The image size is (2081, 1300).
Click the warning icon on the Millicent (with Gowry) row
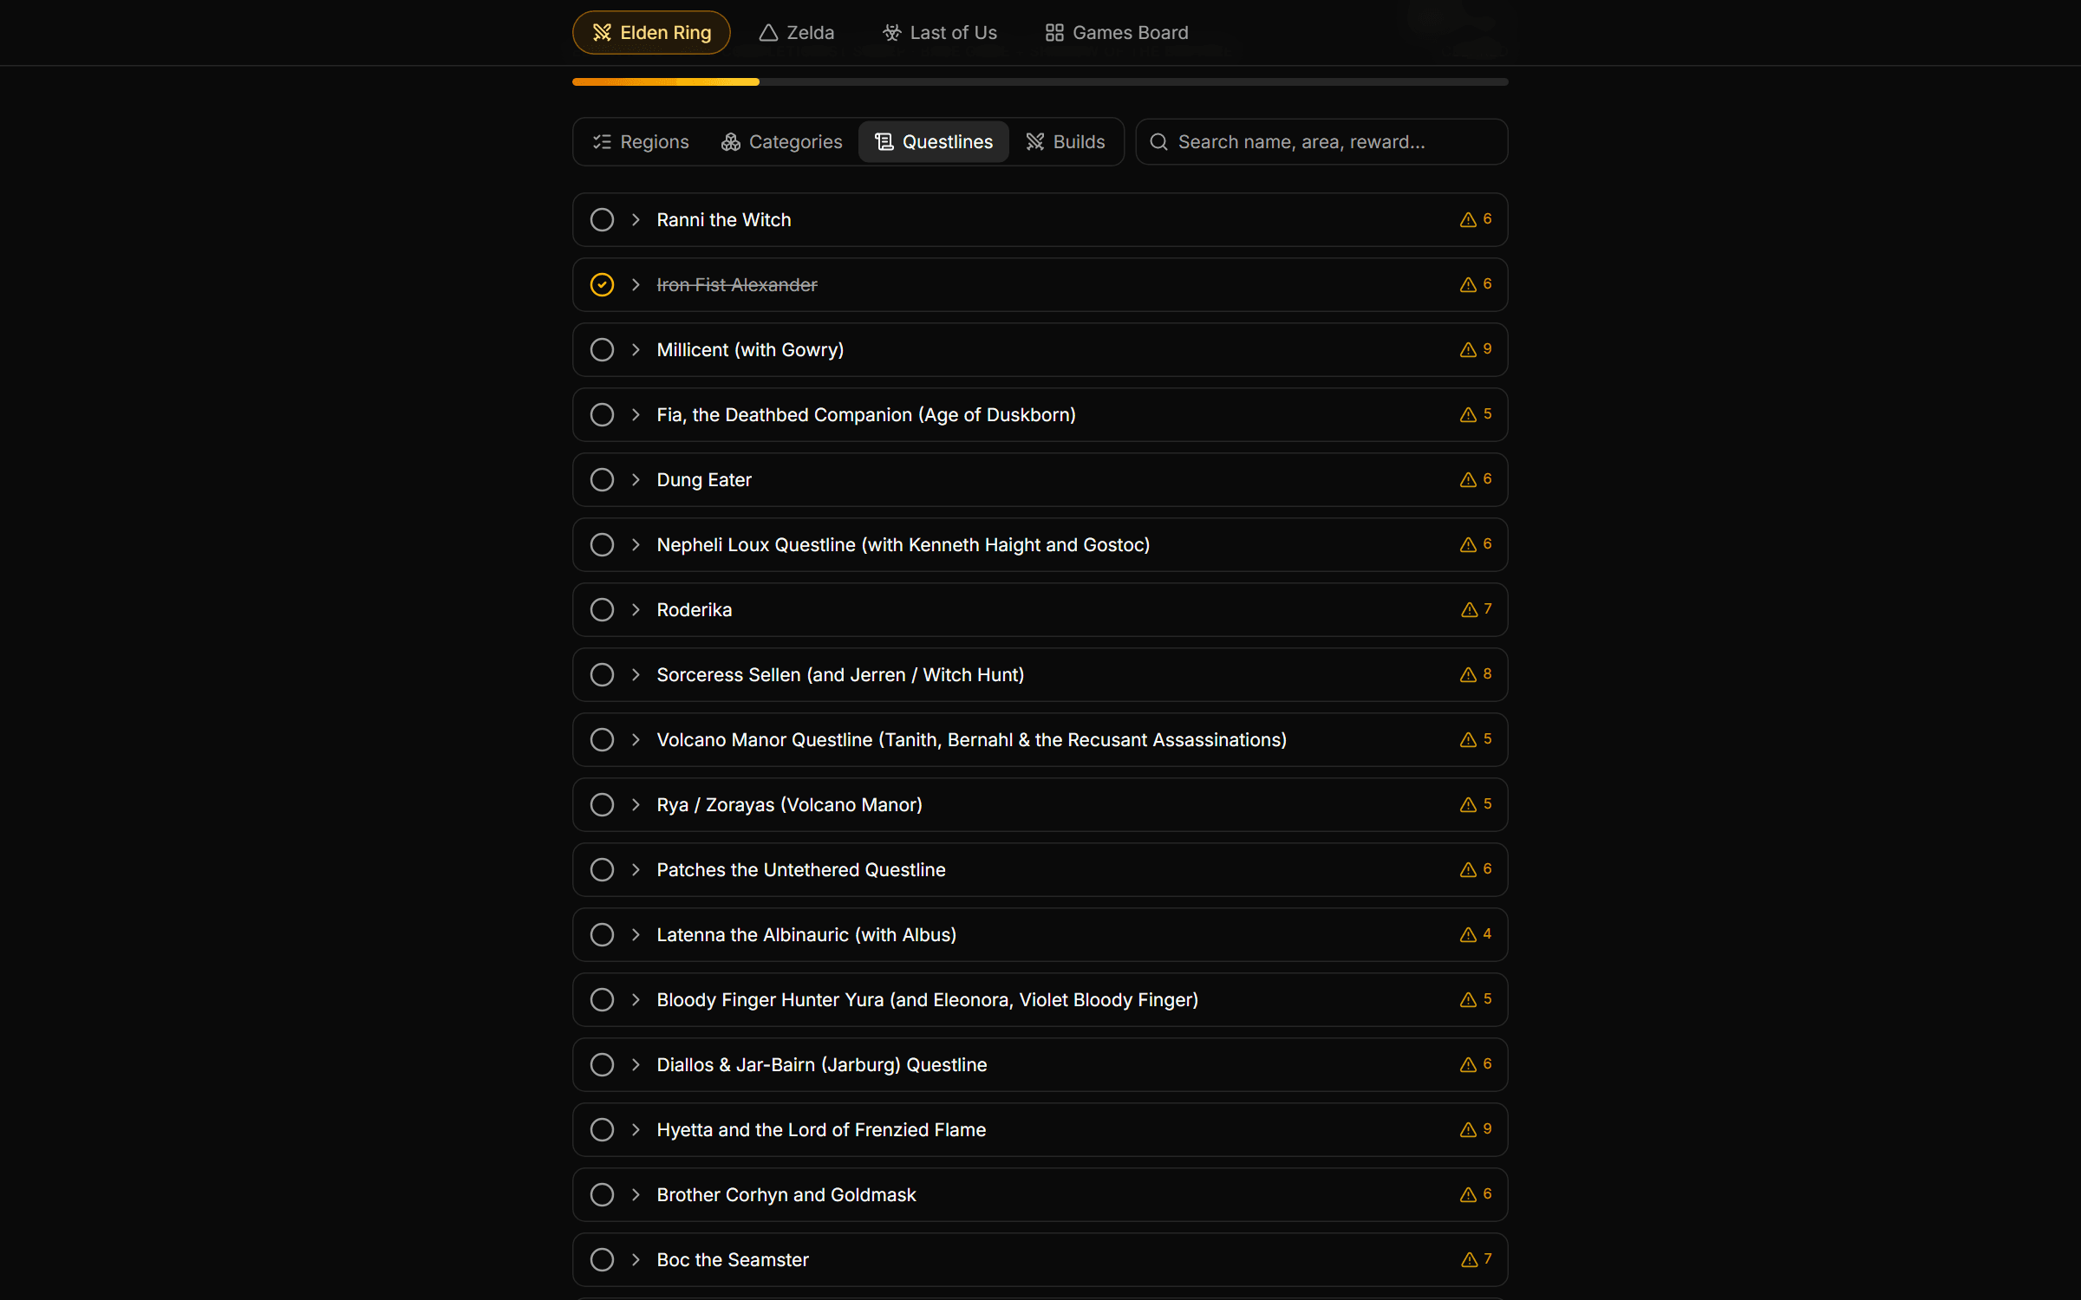tap(1468, 350)
